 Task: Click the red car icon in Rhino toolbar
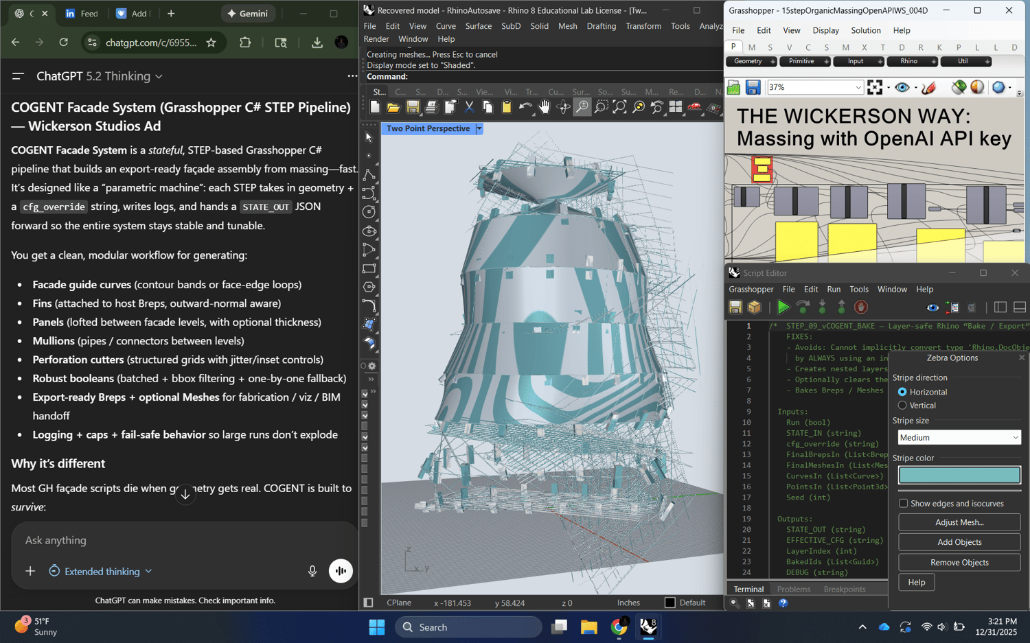(695, 107)
